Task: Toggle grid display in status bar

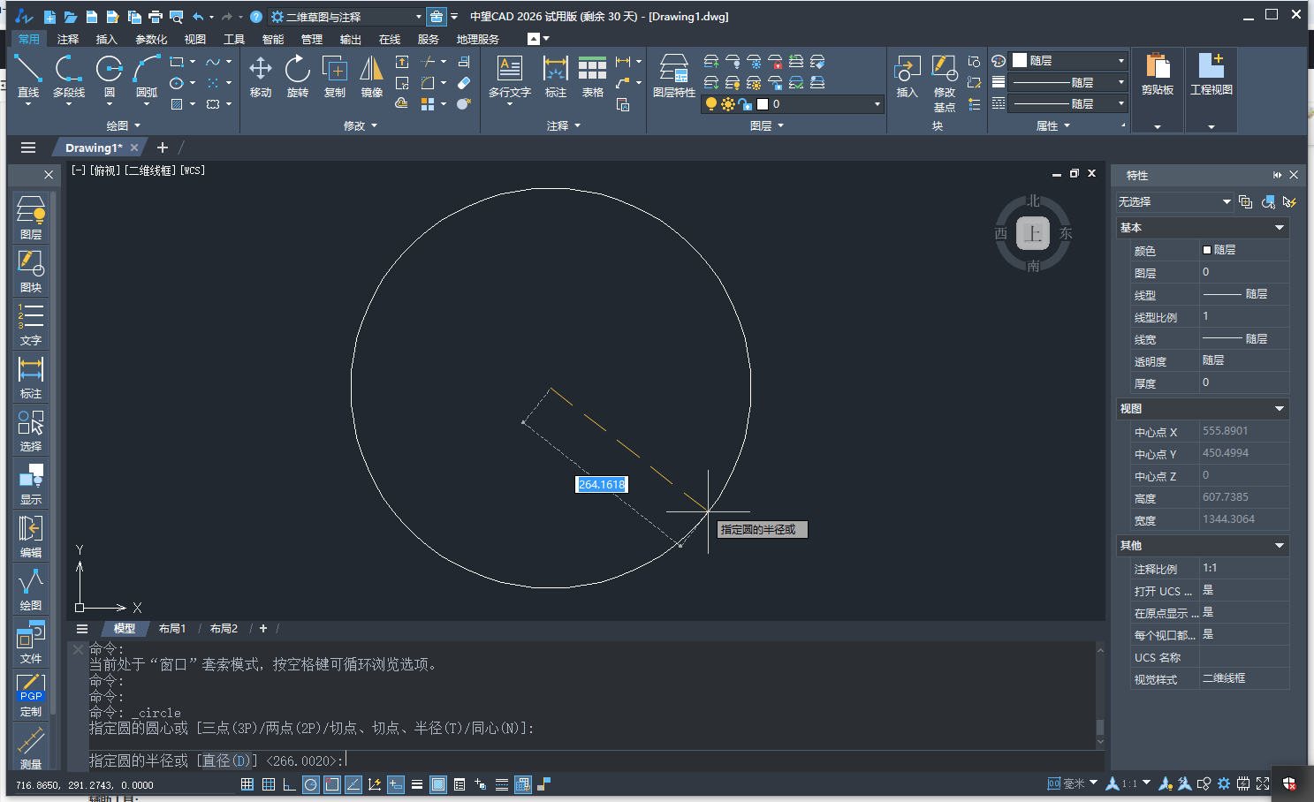Action: click(269, 784)
